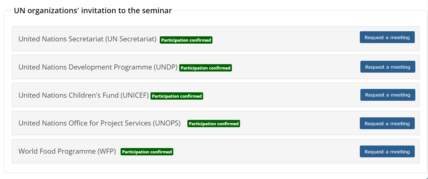Click the (UNOPS) acronym text
This screenshot has width=428, height=179.
point(167,123)
